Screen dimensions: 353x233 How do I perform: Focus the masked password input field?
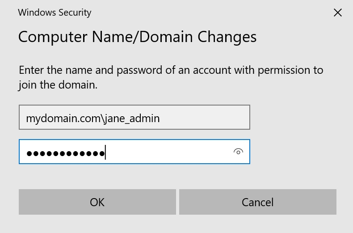134,152
